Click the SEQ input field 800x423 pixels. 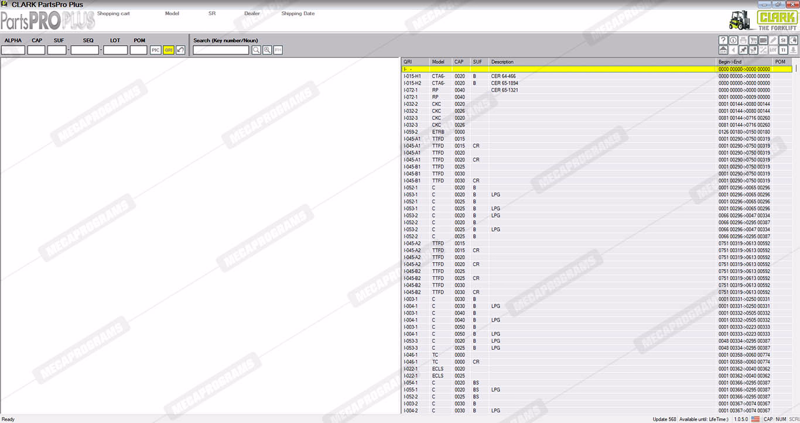pos(85,50)
